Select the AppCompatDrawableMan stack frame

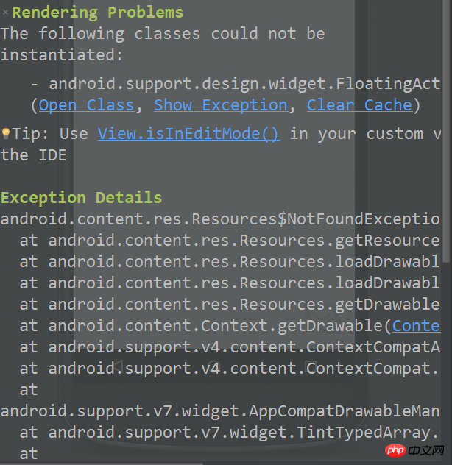[219, 411]
